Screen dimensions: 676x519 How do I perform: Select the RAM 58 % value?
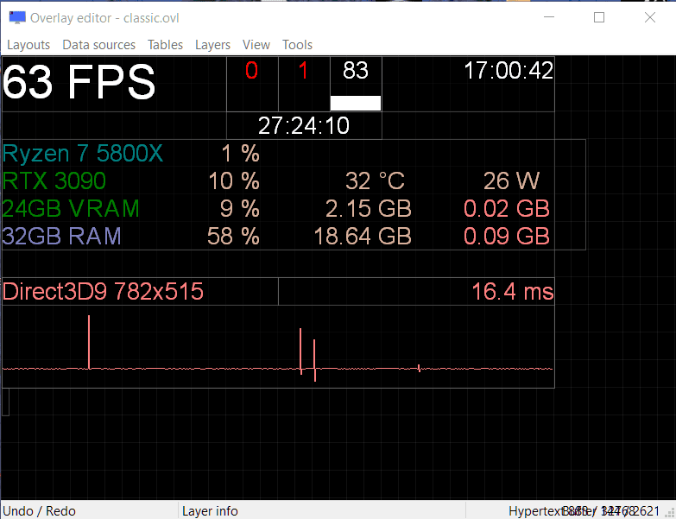(x=233, y=237)
